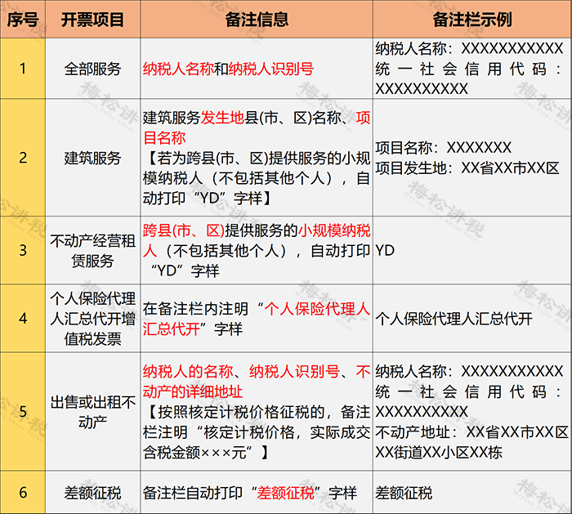Click the 备注栏示例 column header
This screenshot has height=514, width=572.
click(472, 19)
